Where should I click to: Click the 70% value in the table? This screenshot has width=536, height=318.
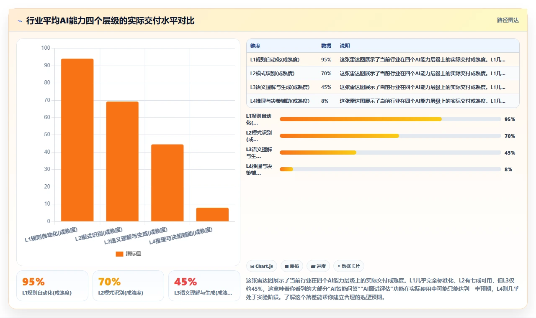[x=326, y=73]
